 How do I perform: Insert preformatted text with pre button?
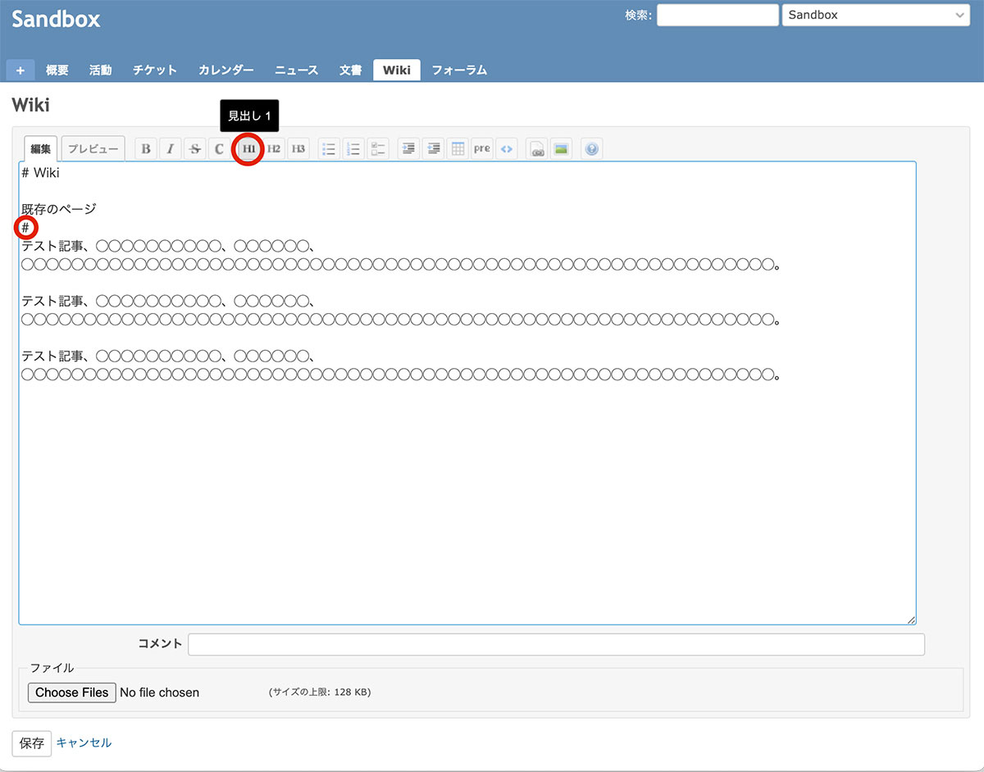482,149
